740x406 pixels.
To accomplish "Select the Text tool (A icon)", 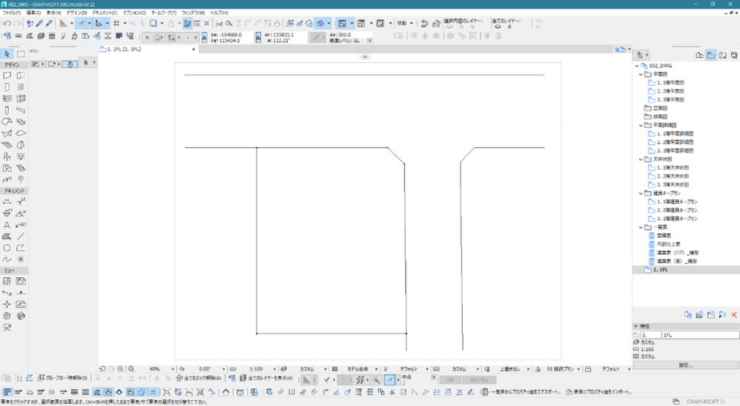I will click(7, 224).
